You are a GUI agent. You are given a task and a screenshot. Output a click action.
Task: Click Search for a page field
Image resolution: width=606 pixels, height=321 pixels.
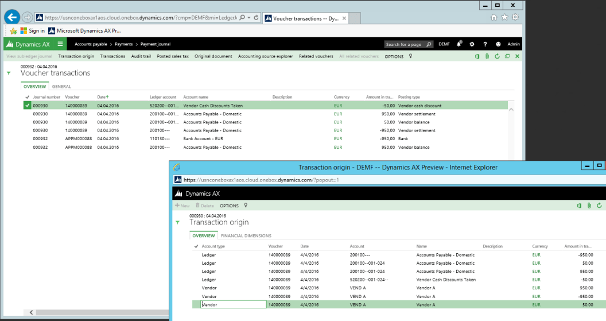click(x=409, y=44)
